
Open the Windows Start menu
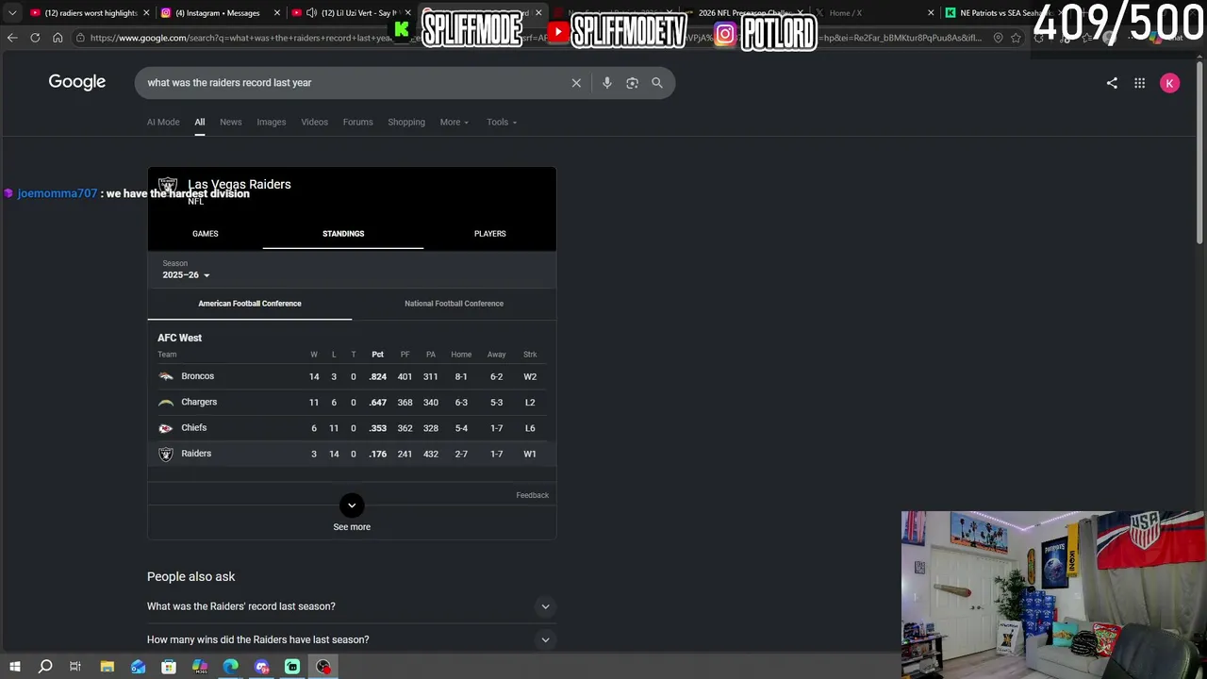(14, 667)
